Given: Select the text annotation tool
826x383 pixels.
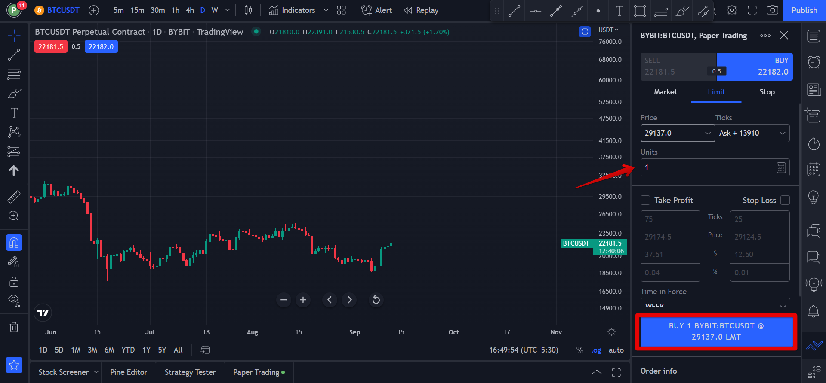Looking at the screenshot, I should [14, 112].
